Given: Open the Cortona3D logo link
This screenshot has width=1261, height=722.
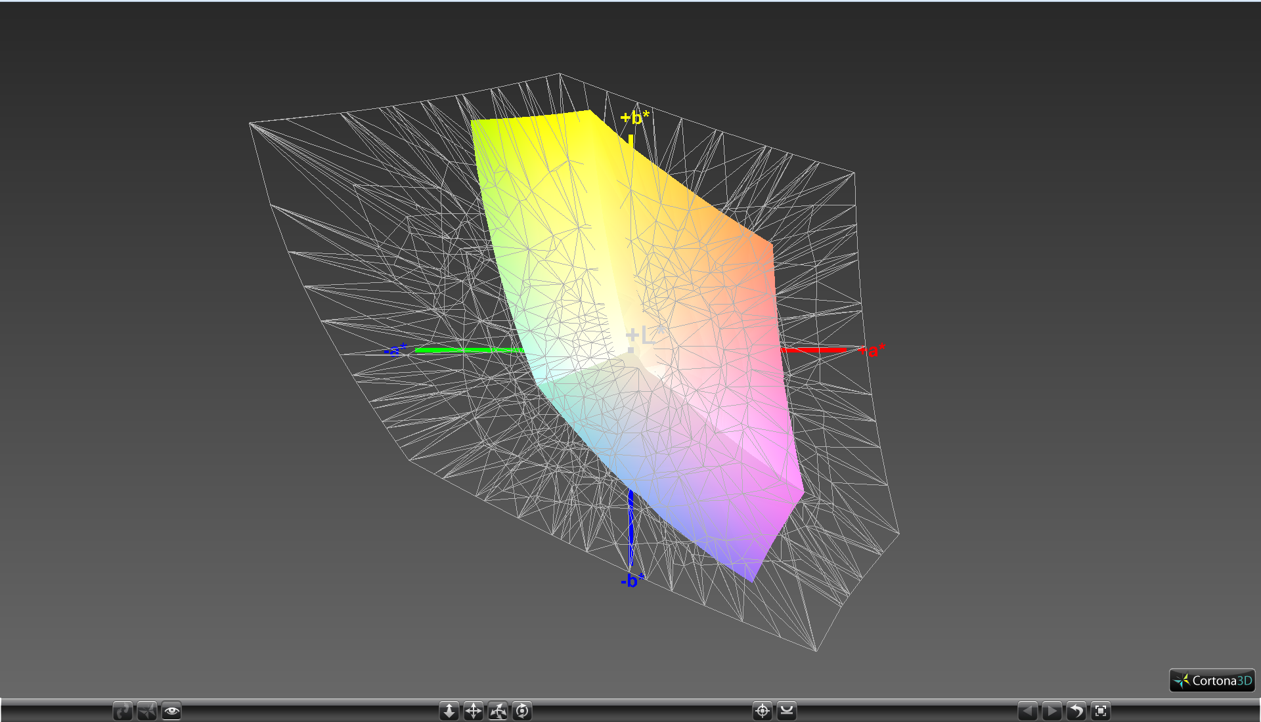Looking at the screenshot, I should click(x=1212, y=681).
